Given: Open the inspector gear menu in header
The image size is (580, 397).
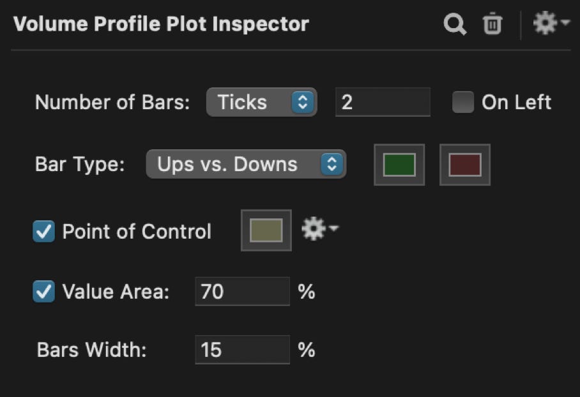Looking at the screenshot, I should tap(551, 25).
